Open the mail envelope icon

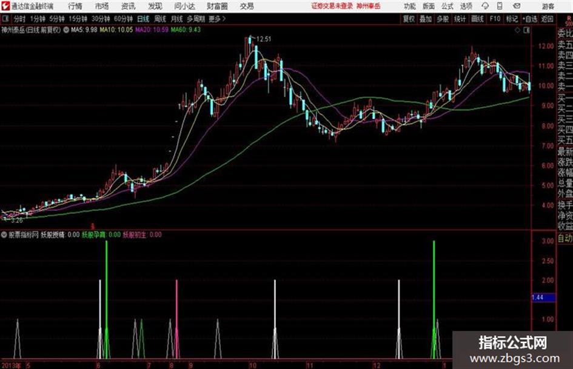pos(517,6)
